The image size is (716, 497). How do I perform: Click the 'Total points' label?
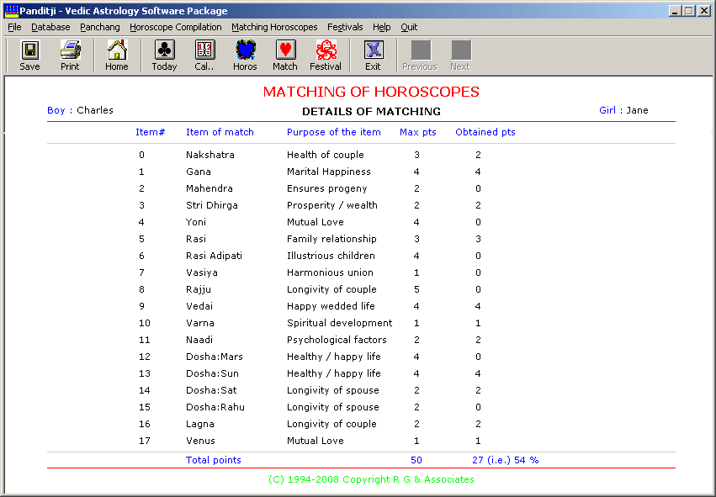[213, 460]
